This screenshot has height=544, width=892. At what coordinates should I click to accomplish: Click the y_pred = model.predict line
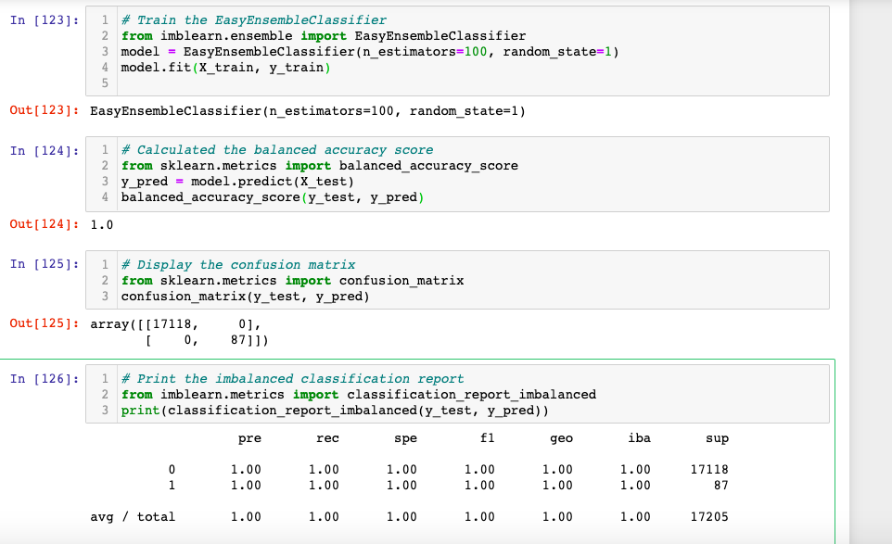tap(237, 182)
